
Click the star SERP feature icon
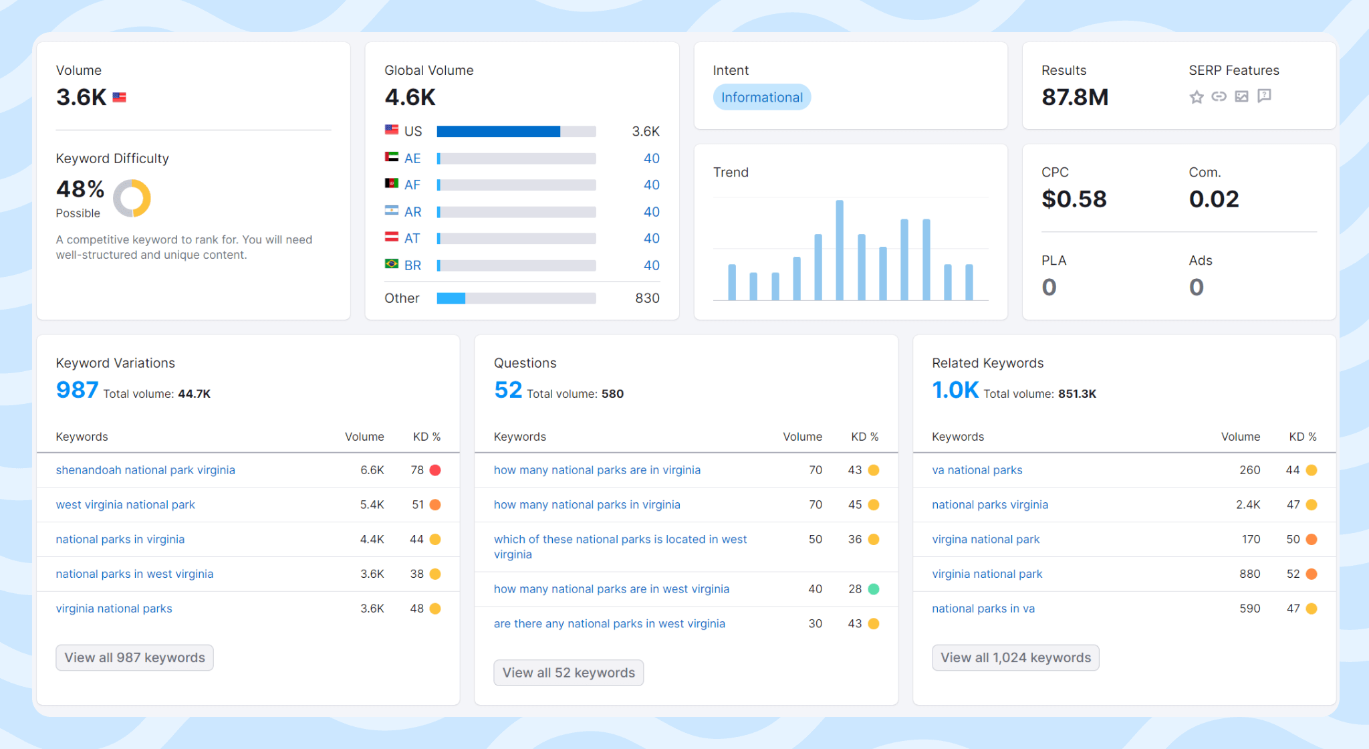[1197, 97]
